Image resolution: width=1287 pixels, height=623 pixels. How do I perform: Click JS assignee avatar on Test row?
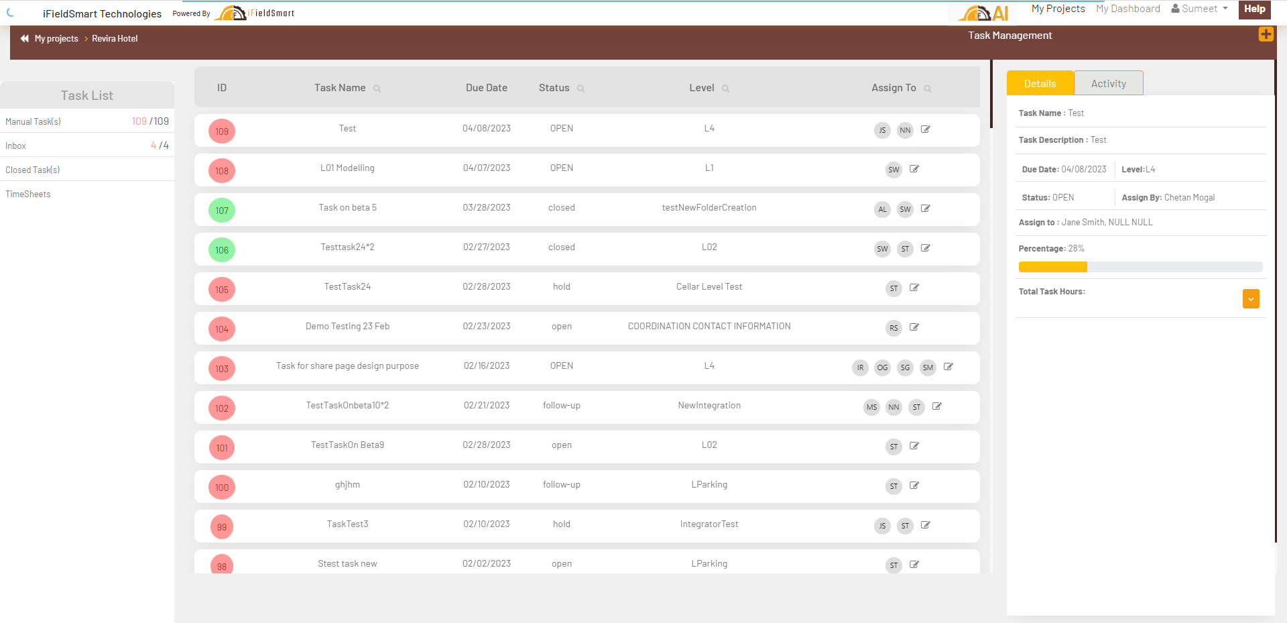pos(882,130)
